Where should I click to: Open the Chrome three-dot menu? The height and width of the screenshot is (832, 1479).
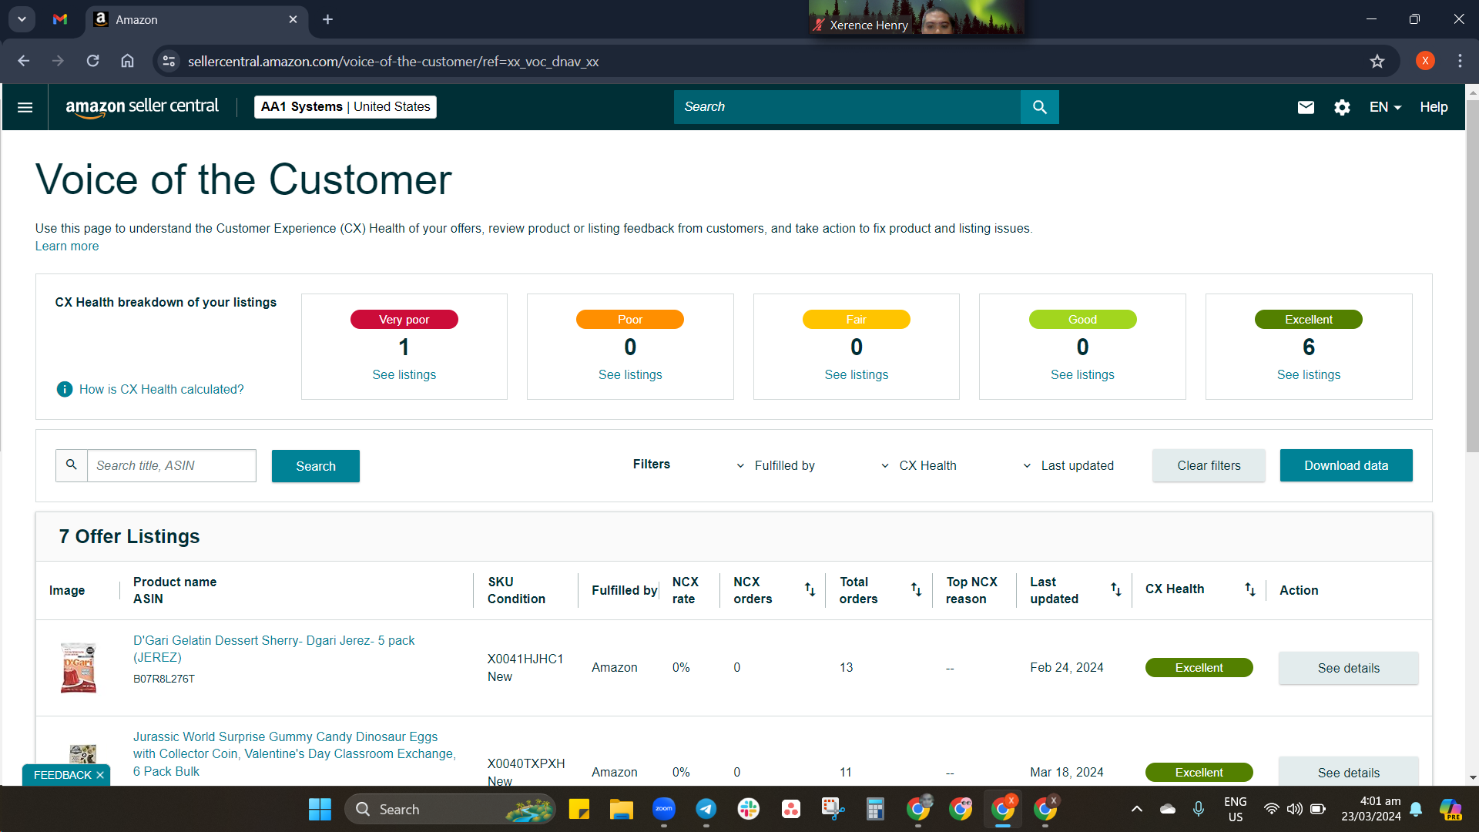pyautogui.click(x=1460, y=61)
